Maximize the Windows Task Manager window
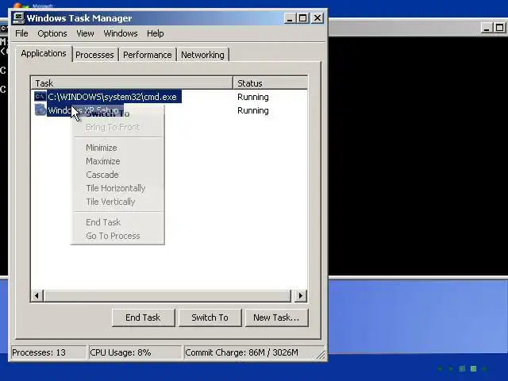This screenshot has height=381, width=508. pyautogui.click(x=303, y=18)
